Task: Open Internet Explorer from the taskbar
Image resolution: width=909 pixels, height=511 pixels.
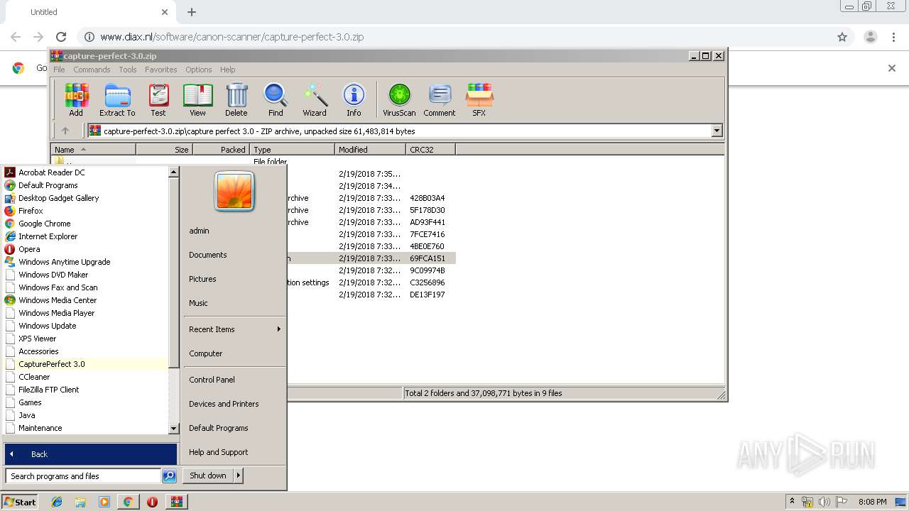Action: 57,502
